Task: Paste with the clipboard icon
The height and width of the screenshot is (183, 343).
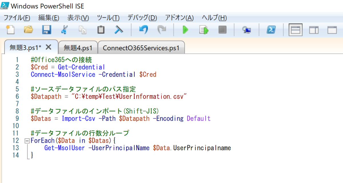Action: [101, 30]
